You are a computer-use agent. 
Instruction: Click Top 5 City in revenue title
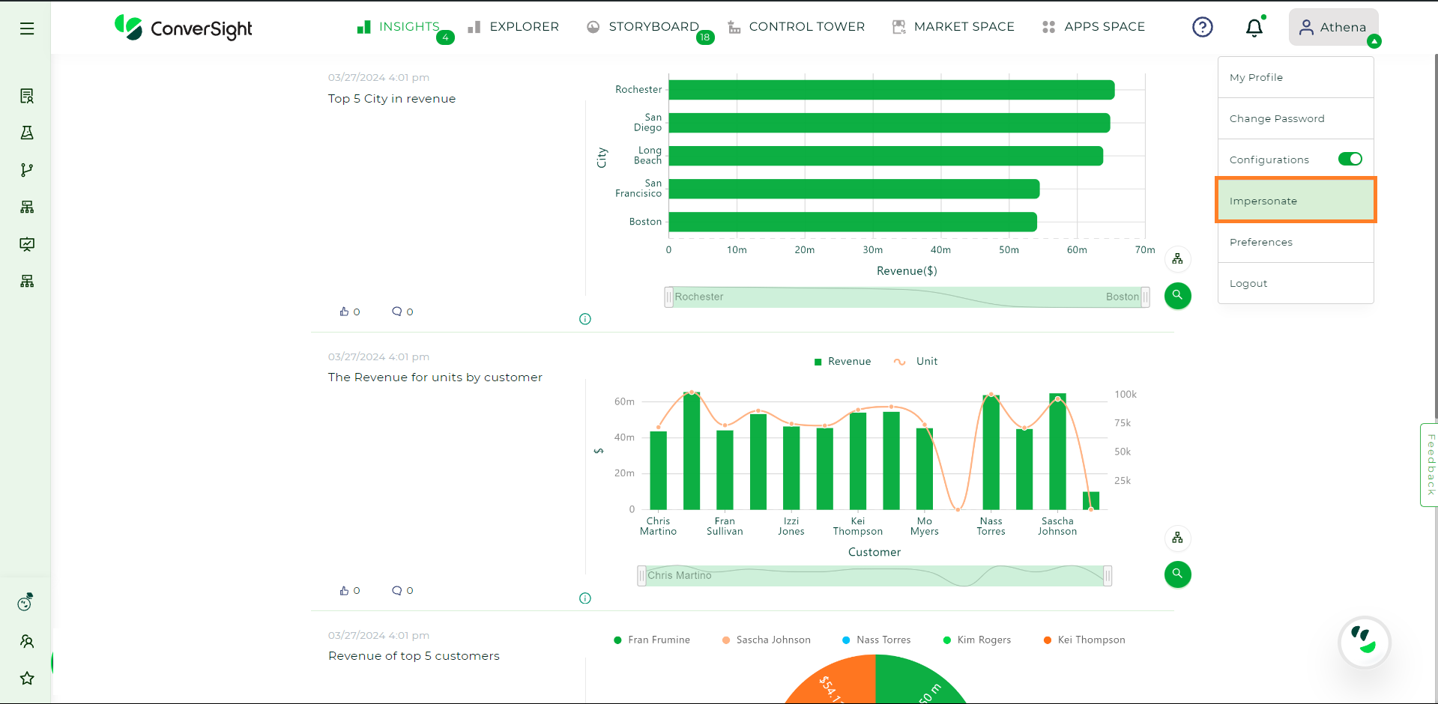[392, 99]
